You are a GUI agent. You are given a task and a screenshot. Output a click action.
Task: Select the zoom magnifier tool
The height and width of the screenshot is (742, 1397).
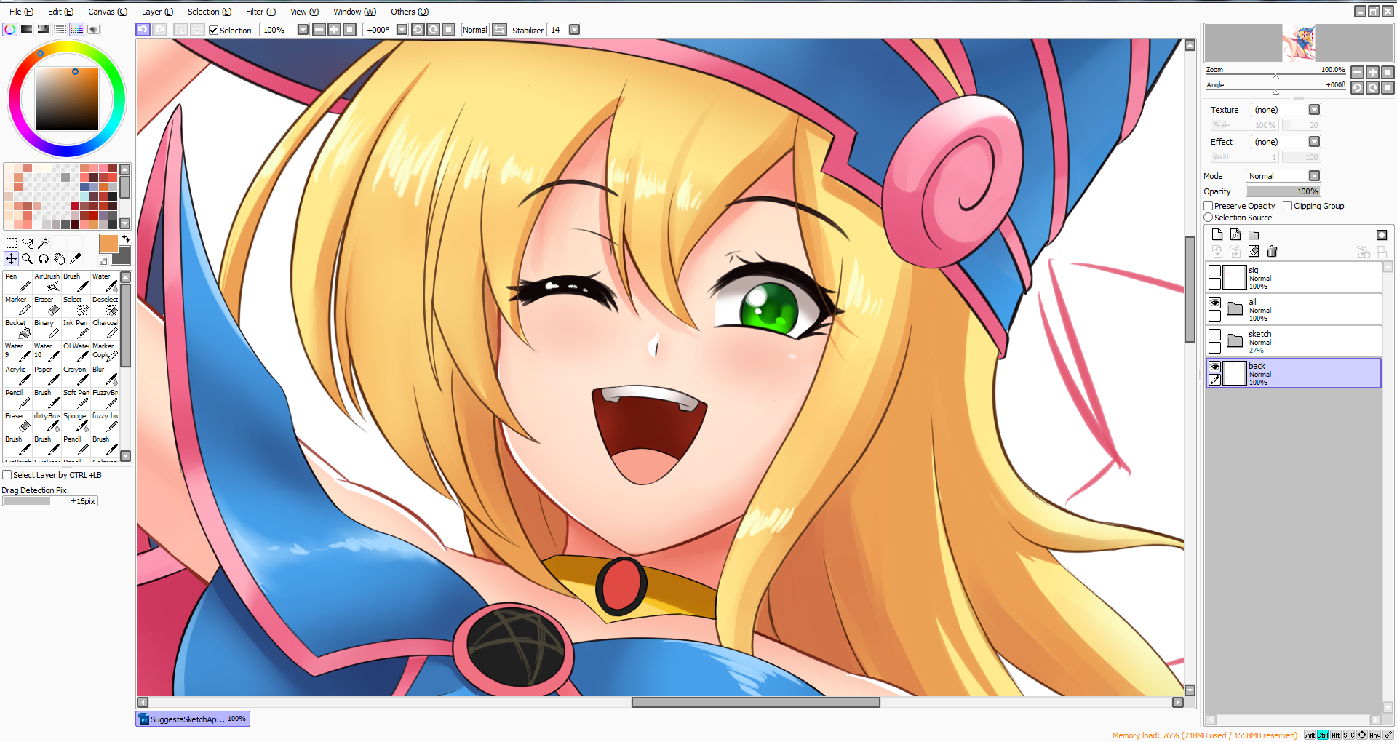click(28, 259)
